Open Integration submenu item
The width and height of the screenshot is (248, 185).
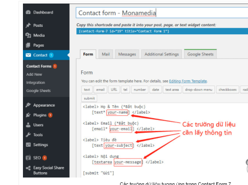click(x=36, y=82)
